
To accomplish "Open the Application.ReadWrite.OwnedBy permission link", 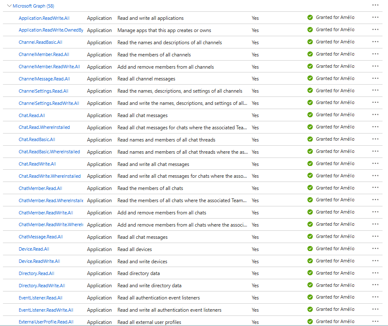I will pos(51,30).
